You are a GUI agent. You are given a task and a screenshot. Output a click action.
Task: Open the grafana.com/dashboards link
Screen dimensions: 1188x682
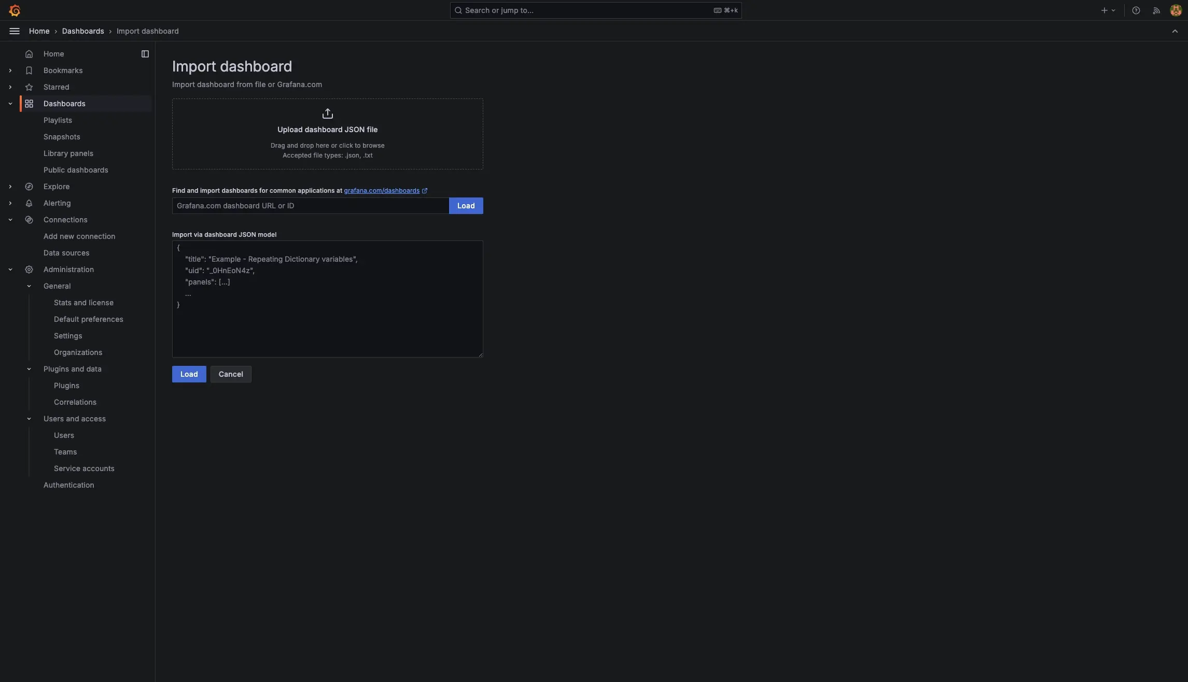pos(382,191)
